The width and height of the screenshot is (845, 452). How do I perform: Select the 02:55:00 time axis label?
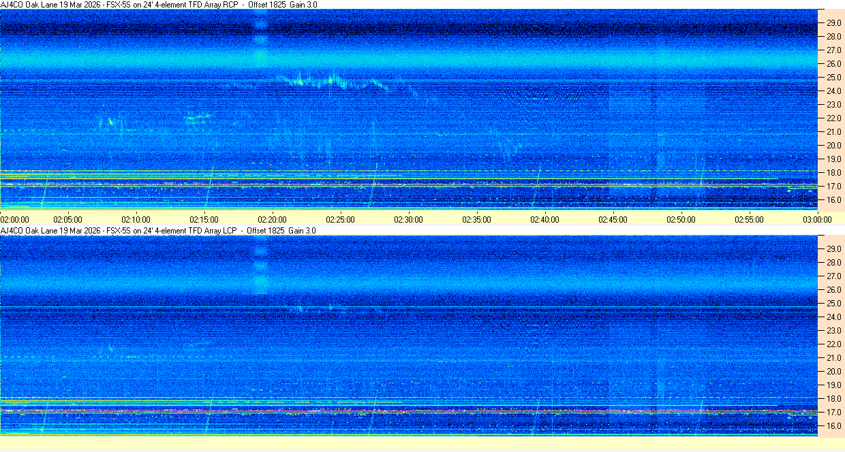(x=749, y=220)
